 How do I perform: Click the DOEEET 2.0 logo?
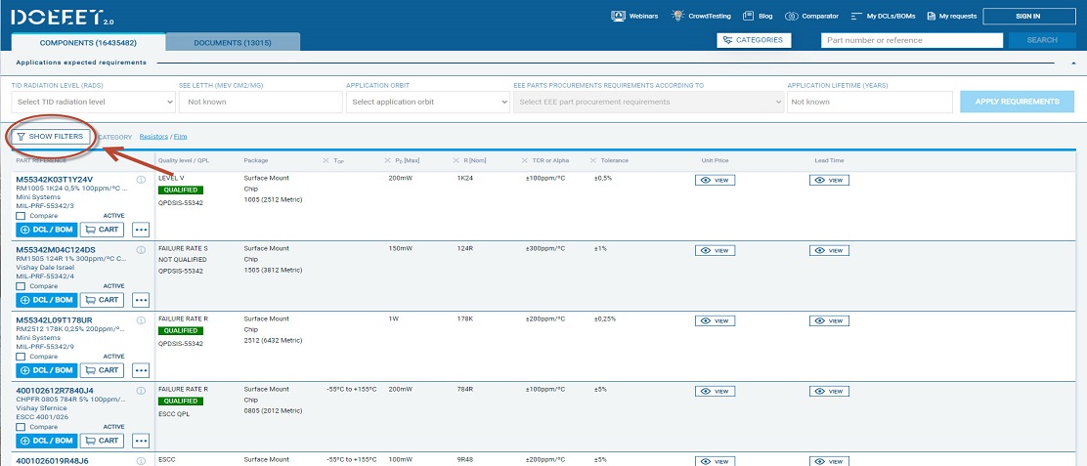[63, 18]
